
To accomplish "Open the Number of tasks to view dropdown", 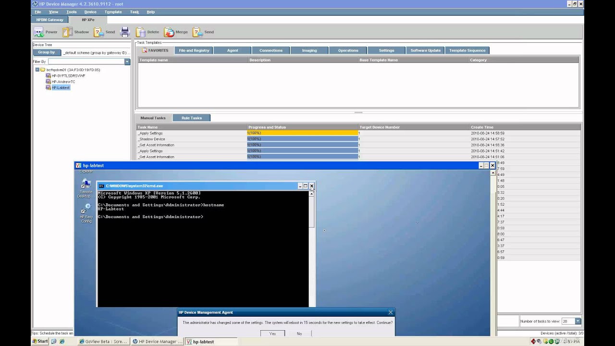I will [578, 321].
